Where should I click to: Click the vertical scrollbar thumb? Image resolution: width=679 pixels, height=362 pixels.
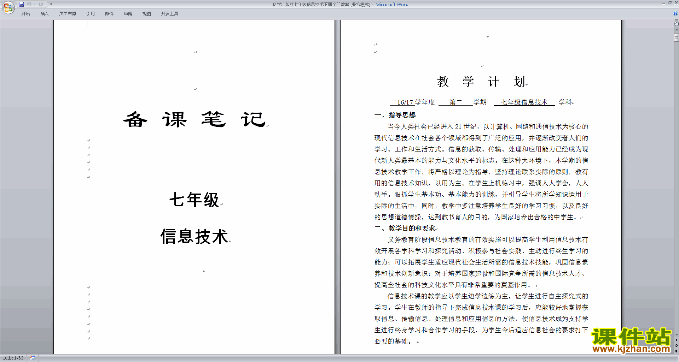676,37
